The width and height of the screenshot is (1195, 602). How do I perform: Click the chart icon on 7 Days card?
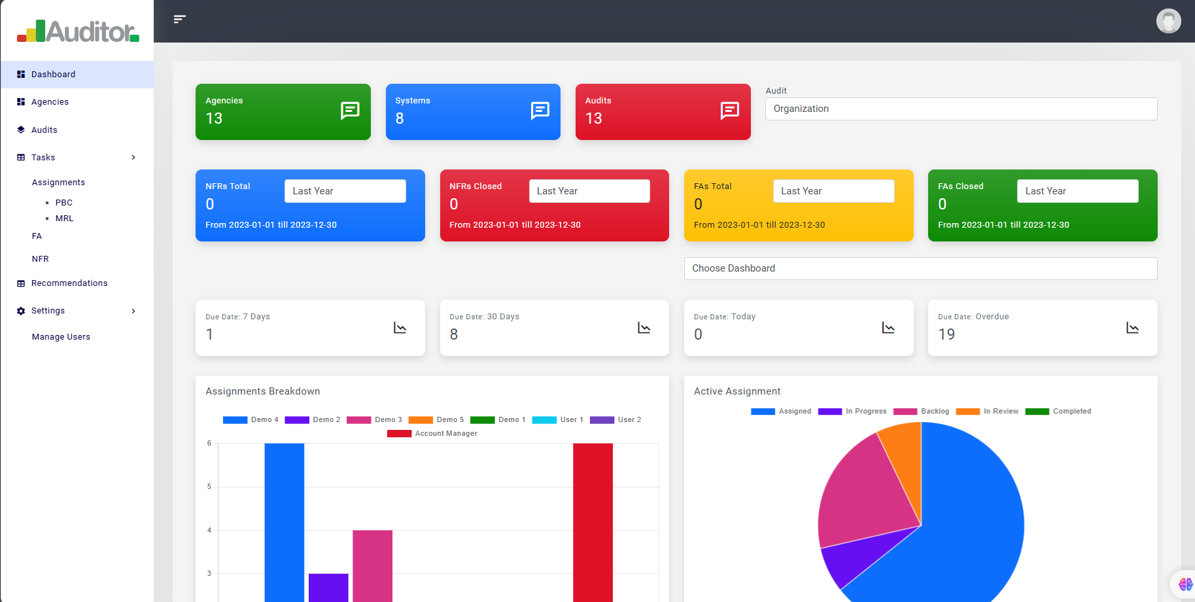[400, 328]
